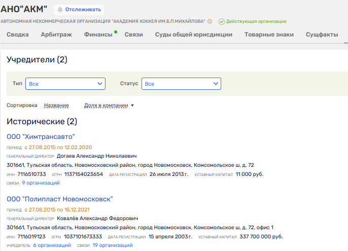The height and width of the screenshot is (251, 348).
Task: Click capital value 11 000 руб.
Action: coord(250,174)
